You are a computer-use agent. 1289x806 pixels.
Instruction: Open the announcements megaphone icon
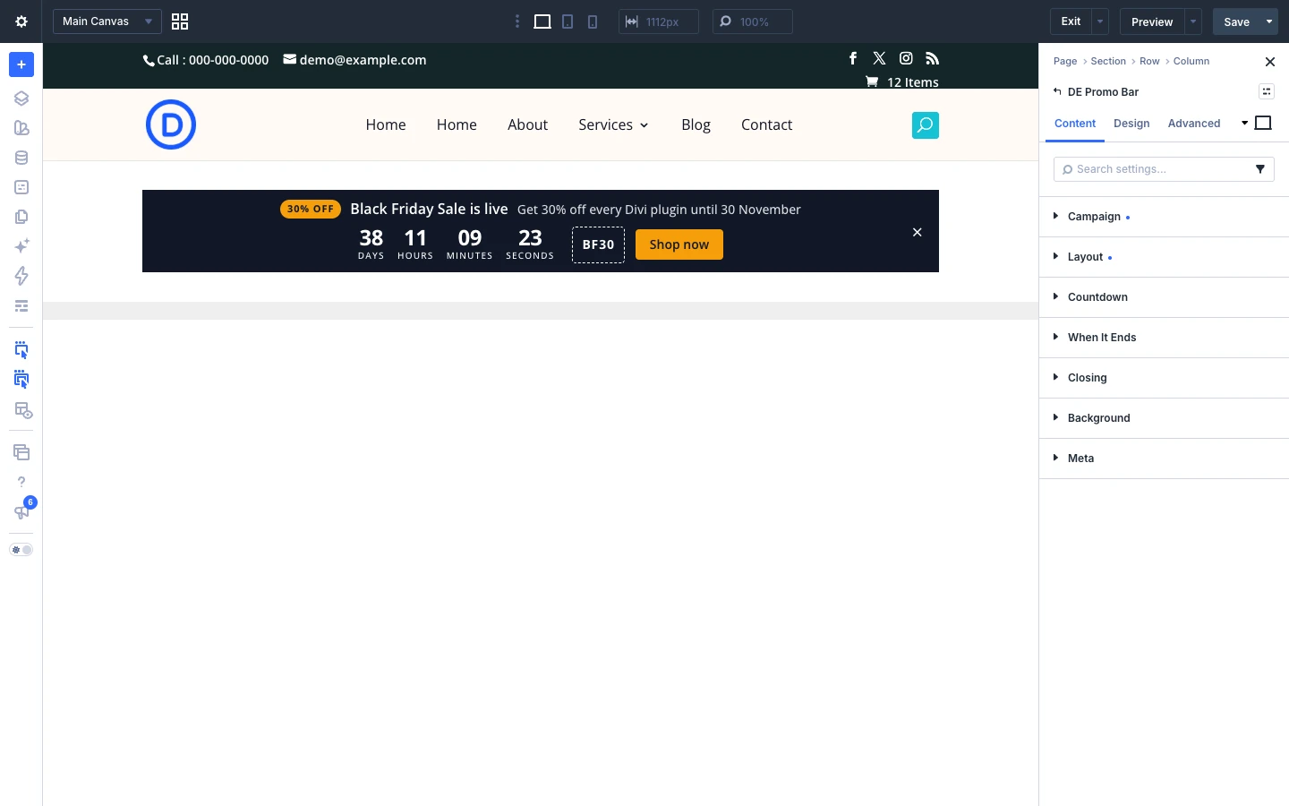point(21,511)
